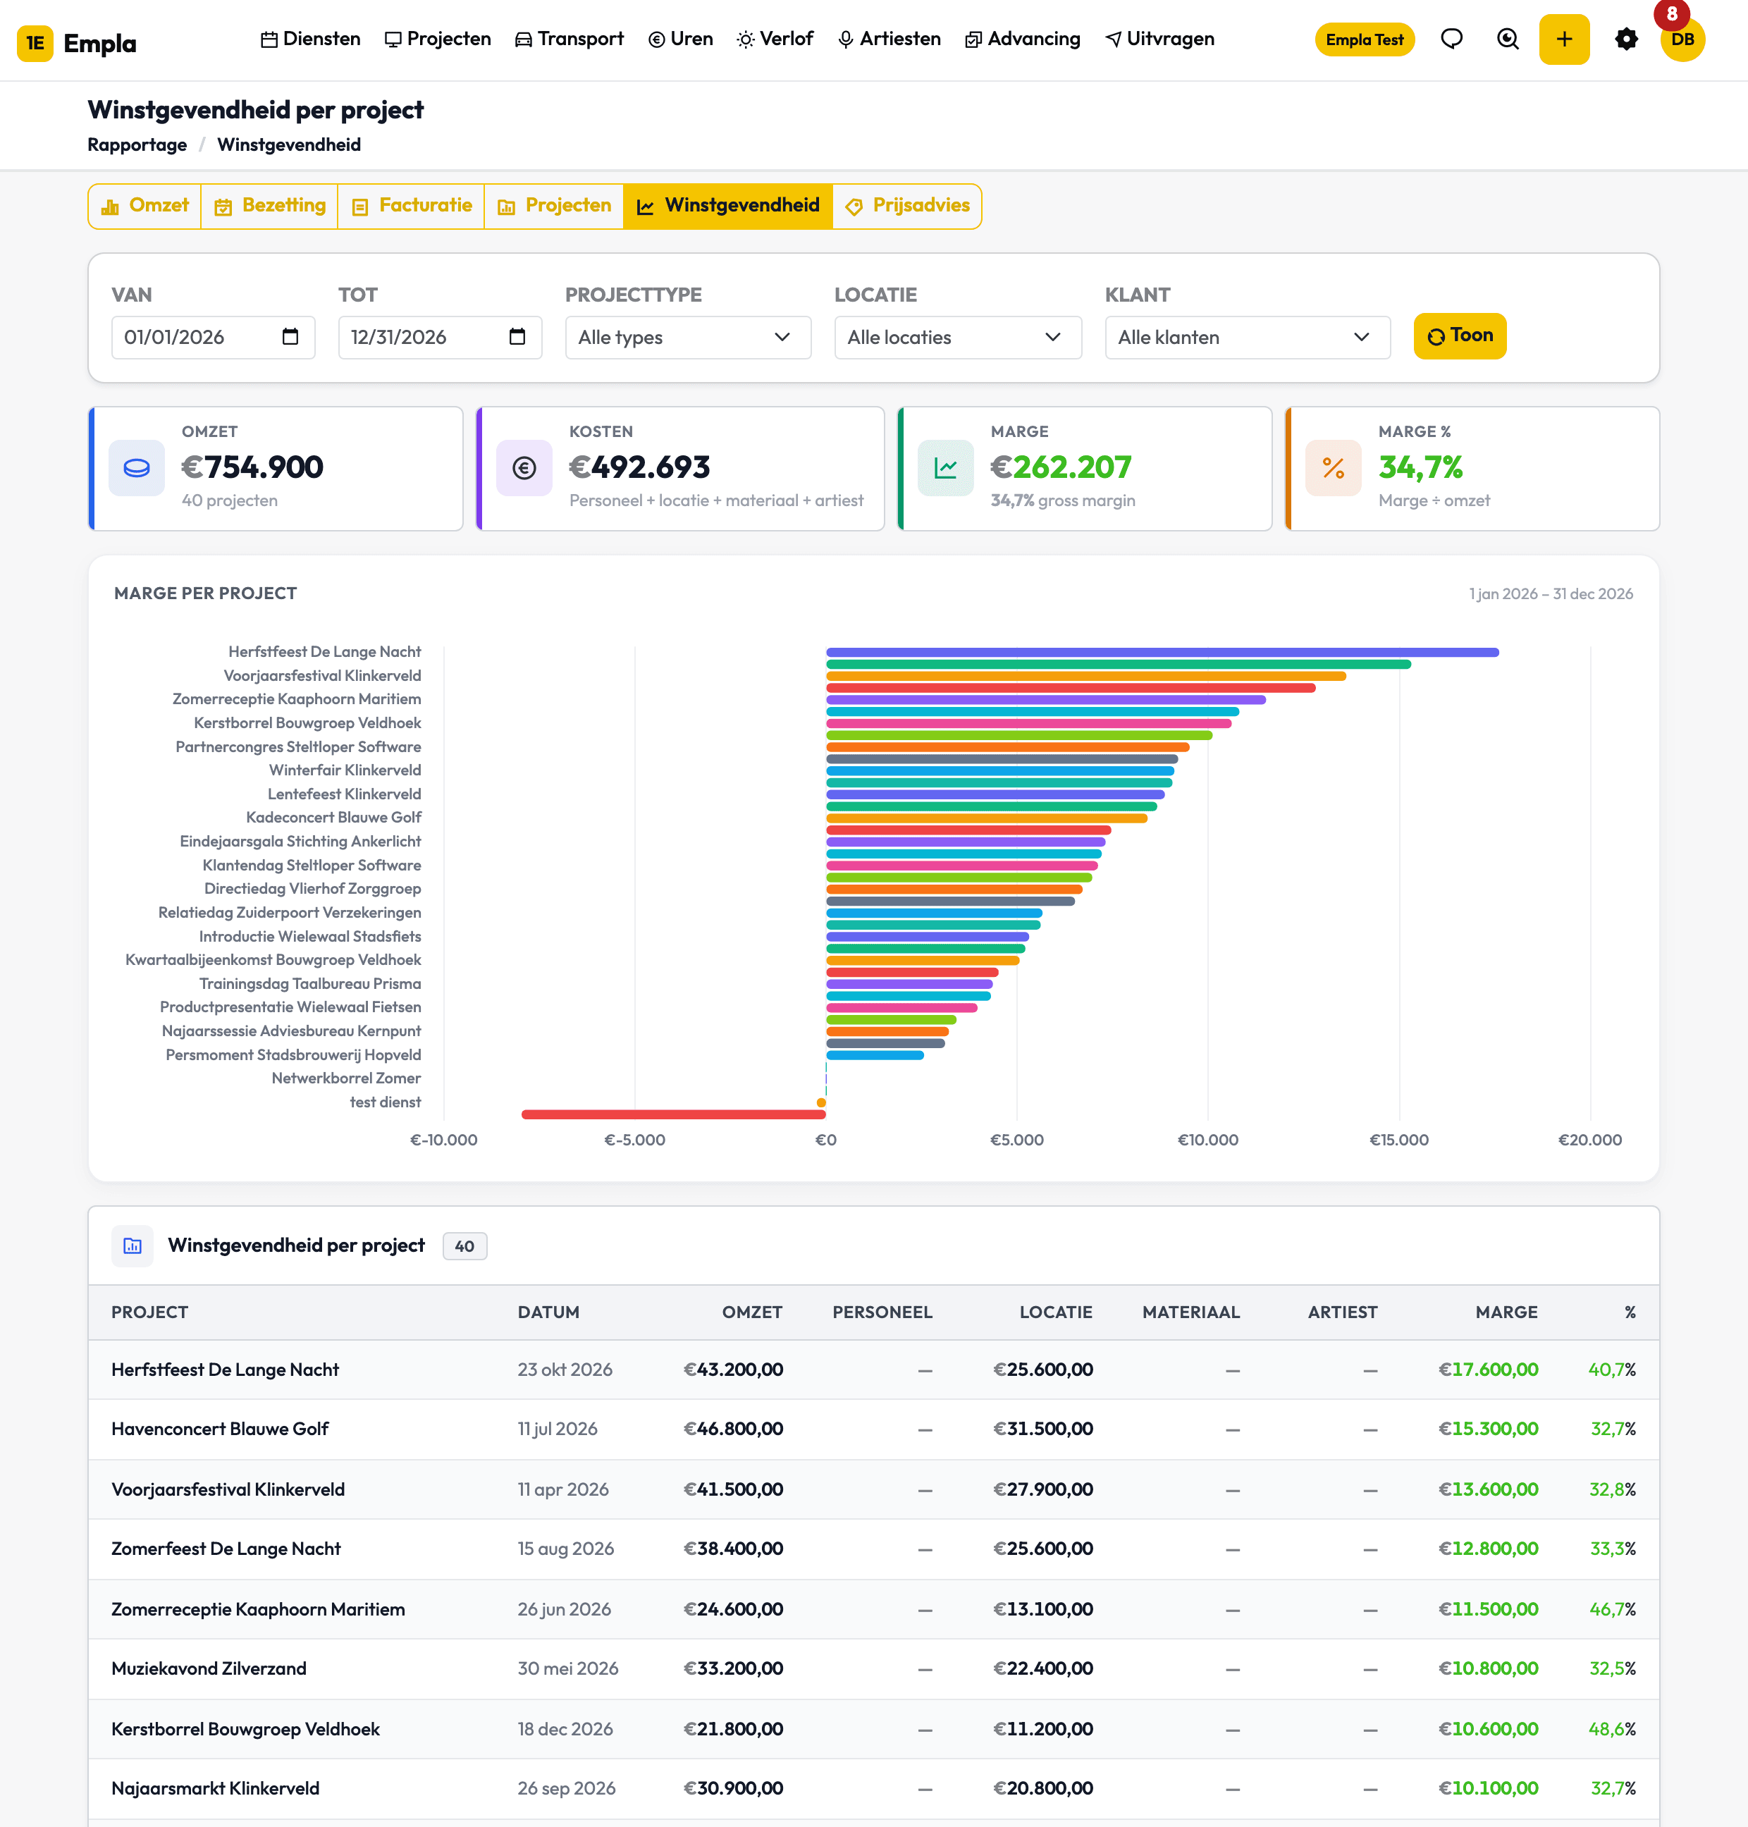Click the VAN date field 01/01/2026
Viewport: 1748px width, 1827px height.
pyautogui.click(x=214, y=337)
